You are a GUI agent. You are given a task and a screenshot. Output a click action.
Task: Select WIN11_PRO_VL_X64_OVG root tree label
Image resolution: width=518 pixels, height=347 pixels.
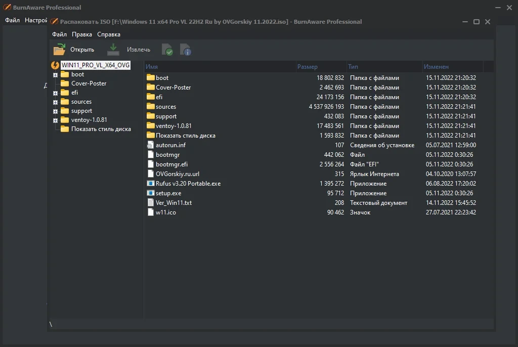96,65
